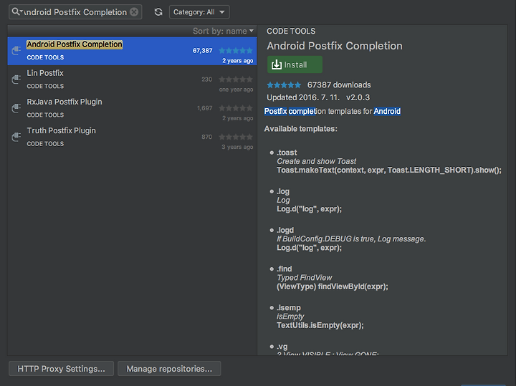Click the "Available templates:" heading
The height and width of the screenshot is (386, 516).
(300, 129)
